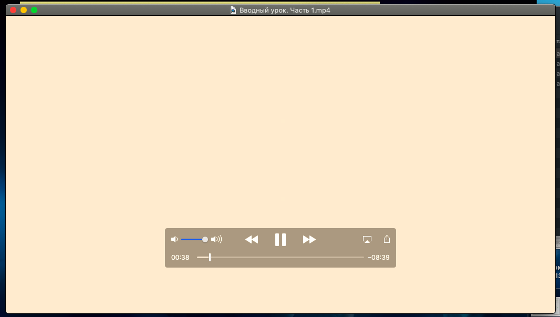Click the MP4 file icon in title bar
Viewport: 560px width, 317px height.
(233, 10)
